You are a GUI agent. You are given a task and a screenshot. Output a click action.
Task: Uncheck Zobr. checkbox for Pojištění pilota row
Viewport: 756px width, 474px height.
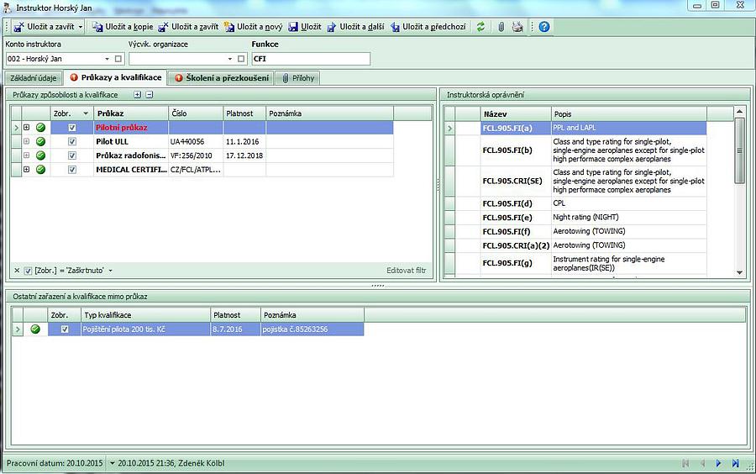coord(65,329)
